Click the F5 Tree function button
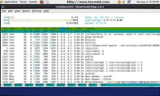 (x=49, y=85)
